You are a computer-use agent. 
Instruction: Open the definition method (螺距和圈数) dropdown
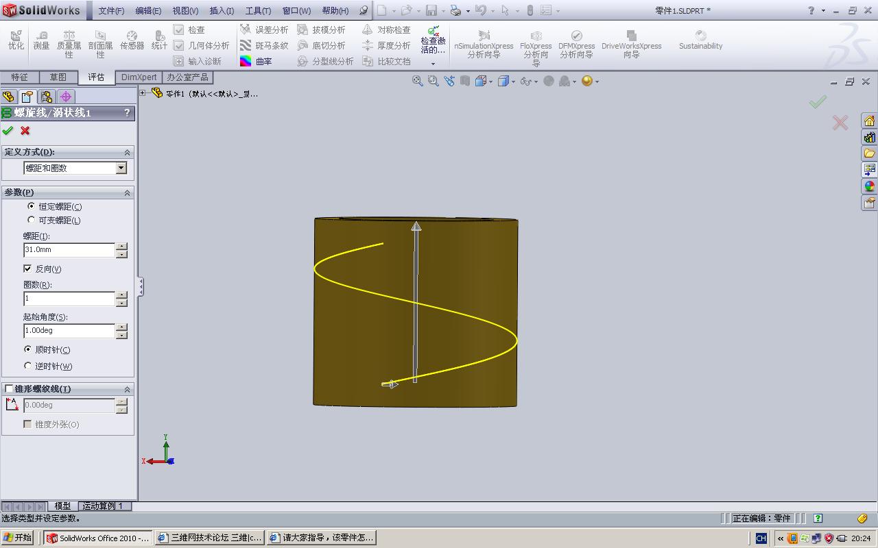(121, 168)
